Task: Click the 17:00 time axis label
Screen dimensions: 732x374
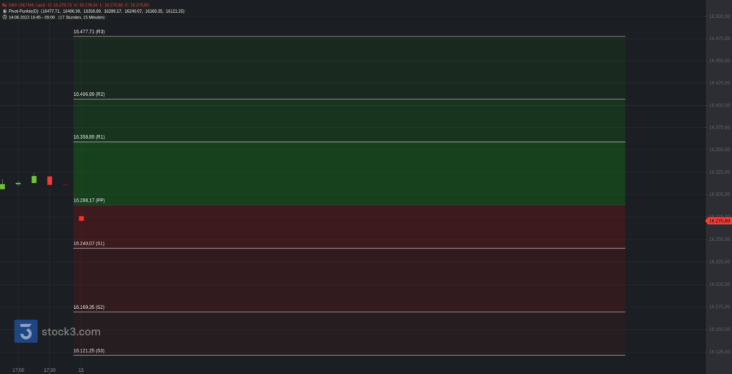Action: point(19,370)
